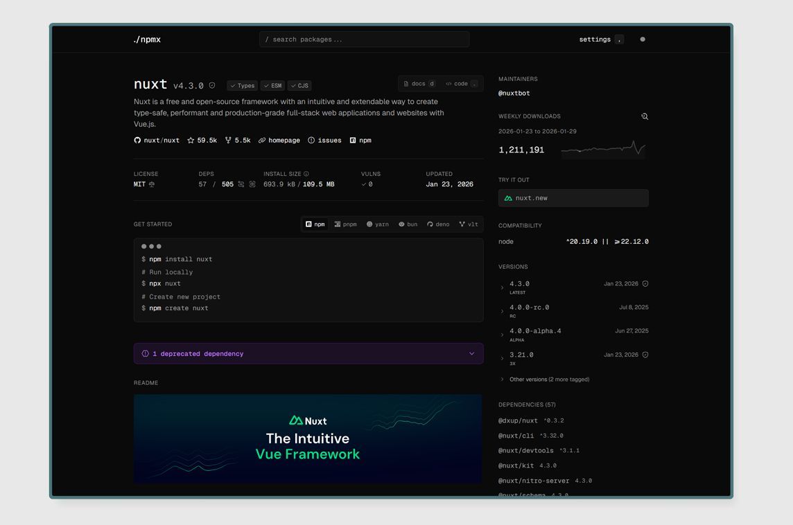Screen dimensions: 793x525
Task: Click the node compatibility range value
Action: 607,242
